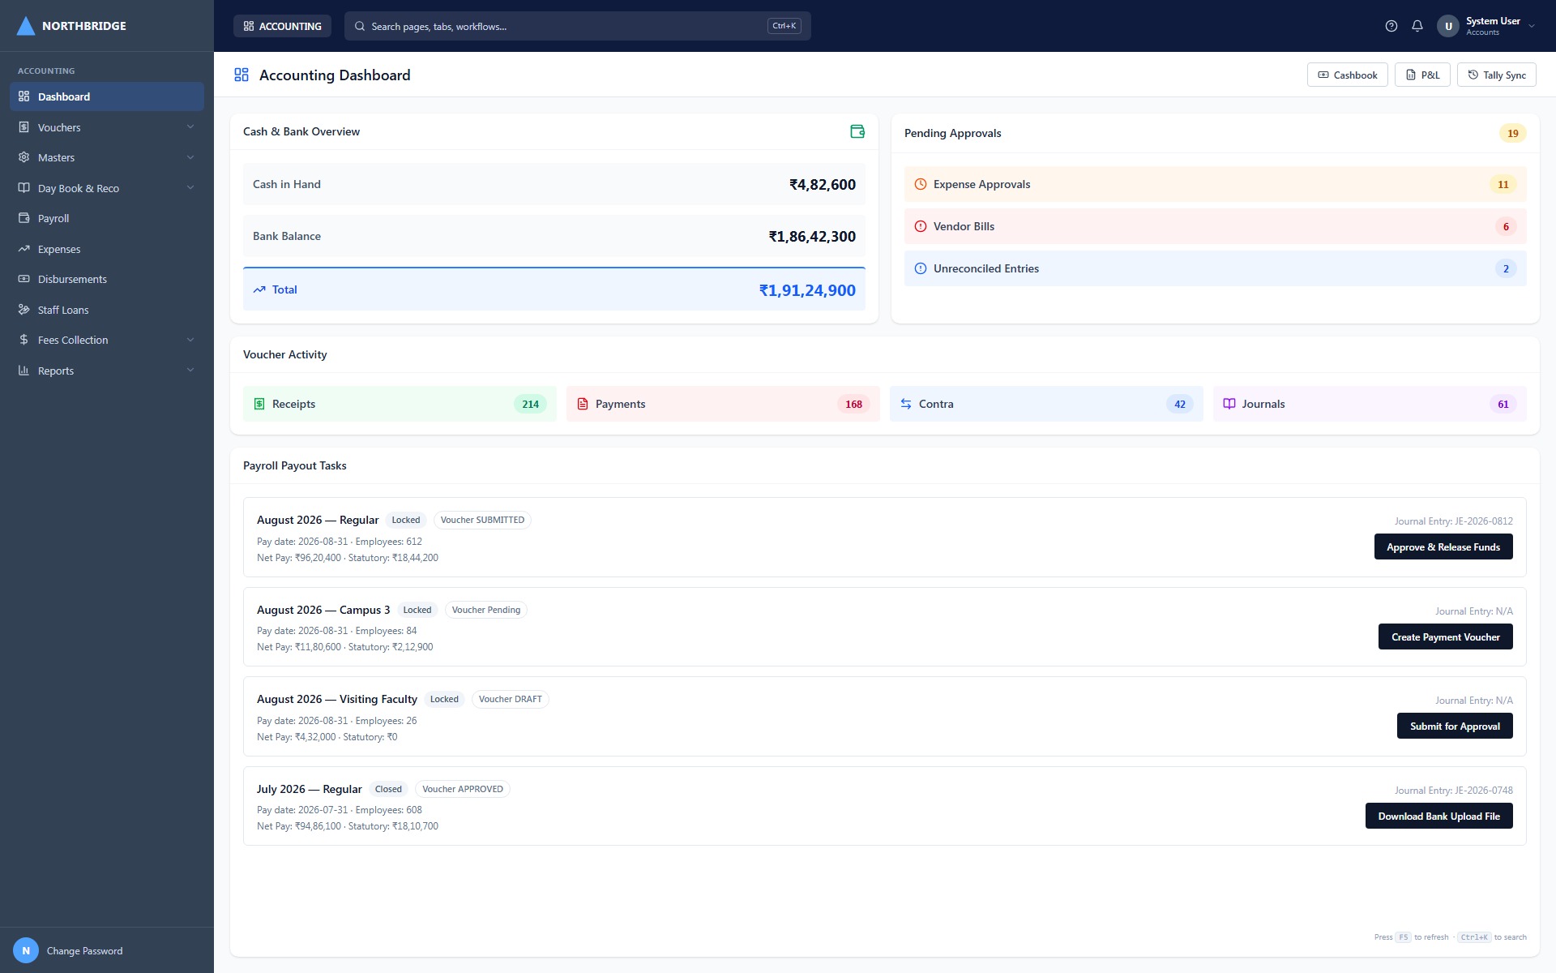1556x973 pixels.
Task: Click the Receipts voucher icon
Action: click(259, 404)
